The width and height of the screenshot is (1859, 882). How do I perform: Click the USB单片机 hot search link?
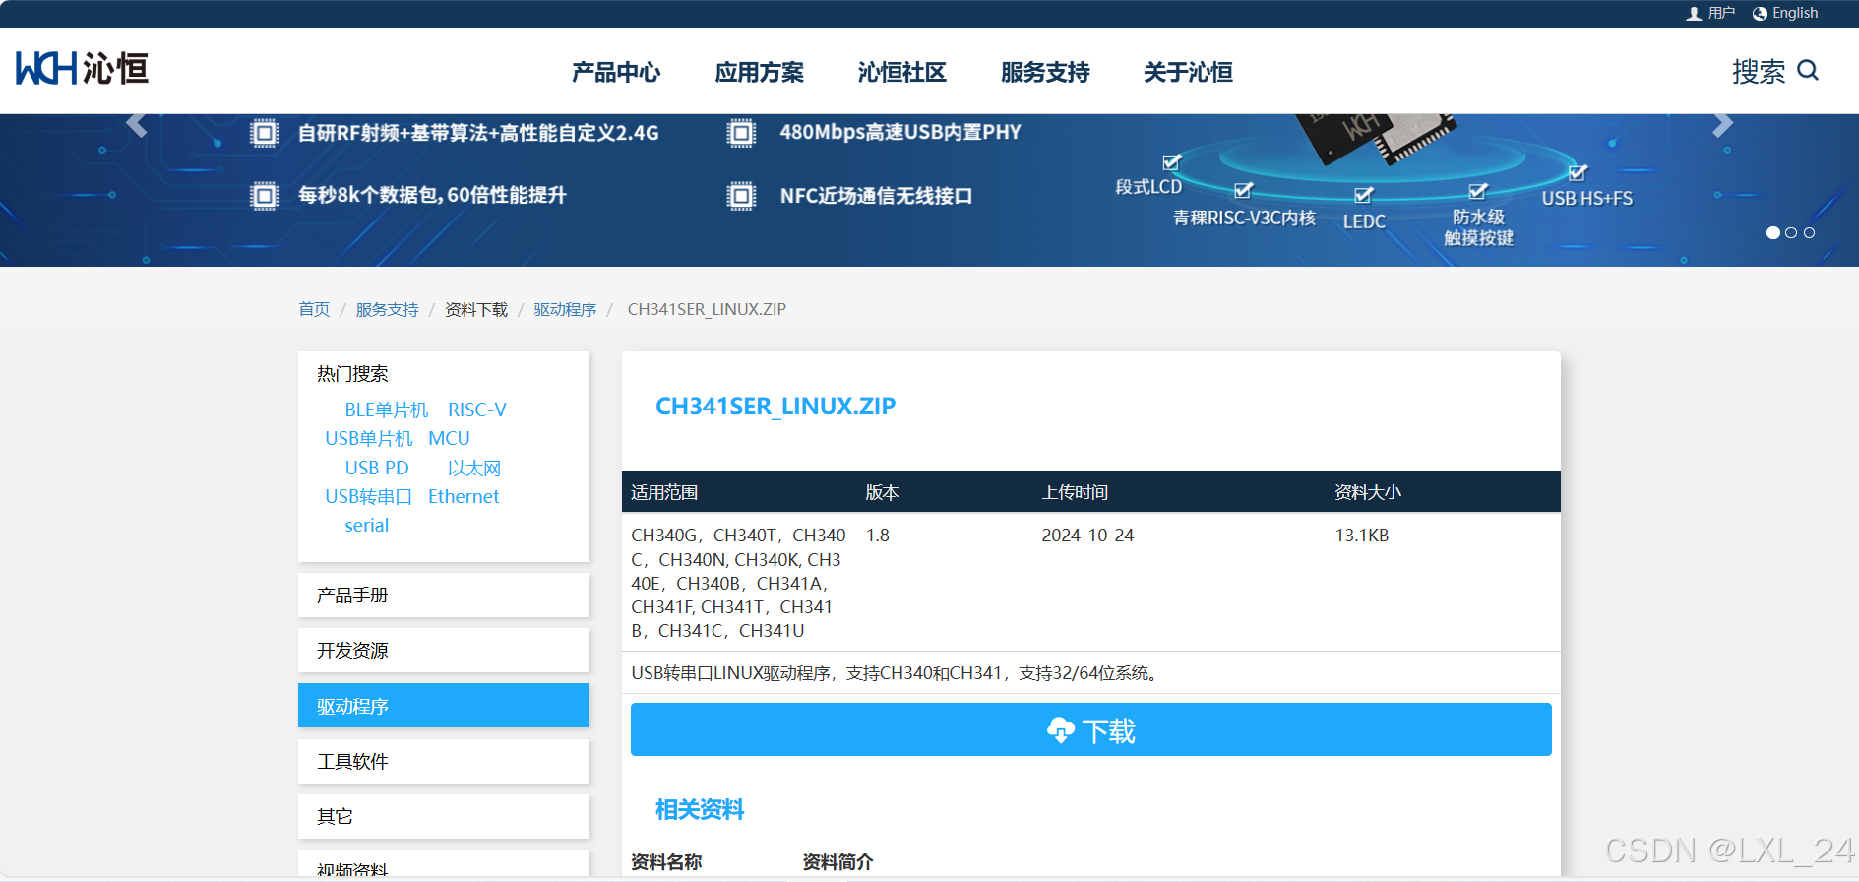coord(369,438)
